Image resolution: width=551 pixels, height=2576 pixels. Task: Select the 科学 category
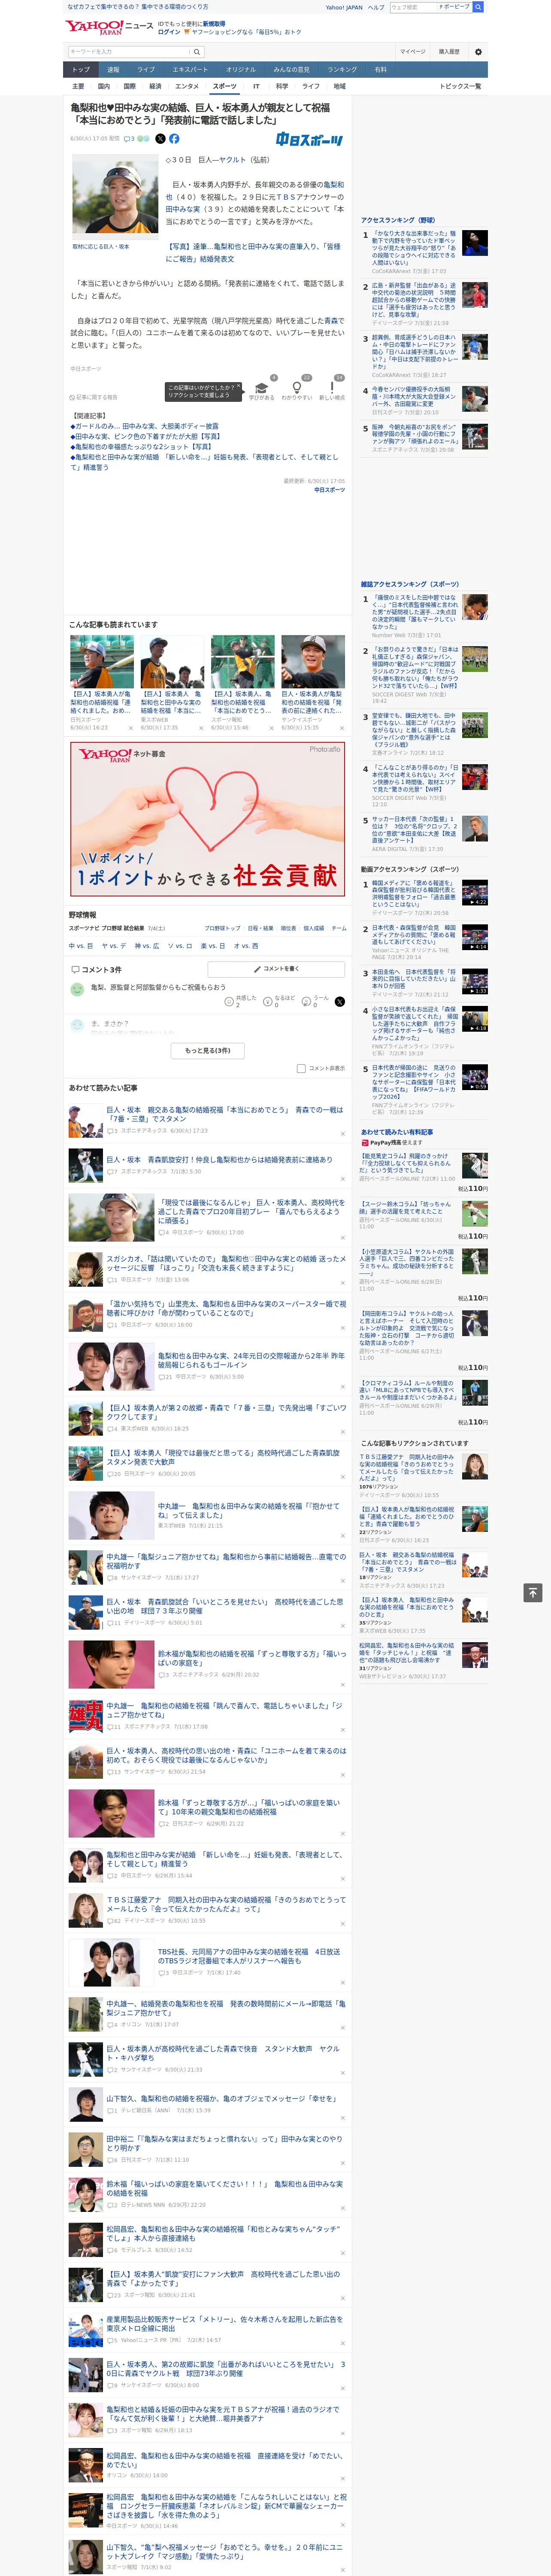pos(282,87)
